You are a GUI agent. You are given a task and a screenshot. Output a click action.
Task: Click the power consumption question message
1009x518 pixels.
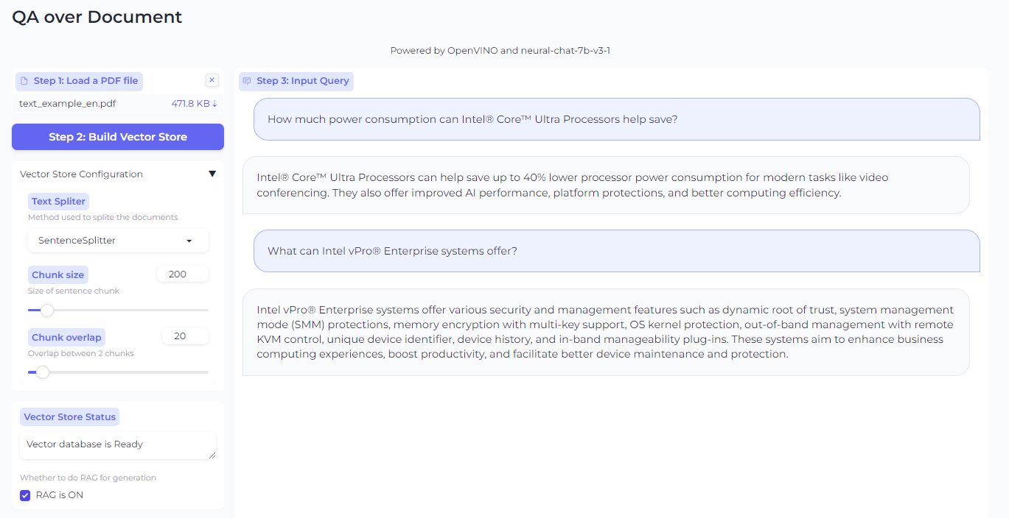472,119
